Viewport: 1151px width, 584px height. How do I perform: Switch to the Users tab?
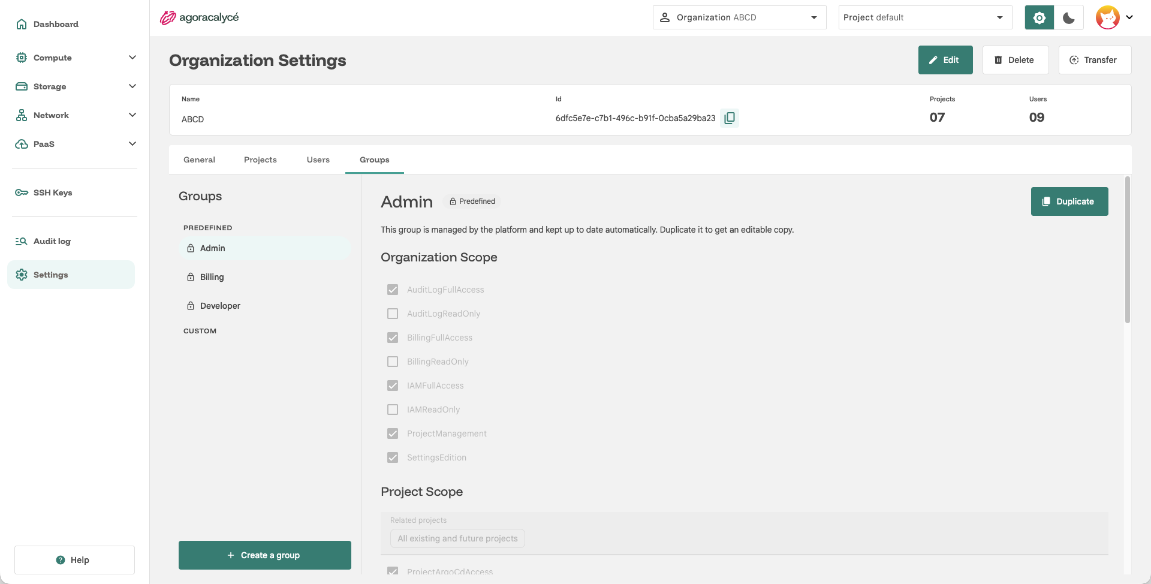[x=318, y=159]
